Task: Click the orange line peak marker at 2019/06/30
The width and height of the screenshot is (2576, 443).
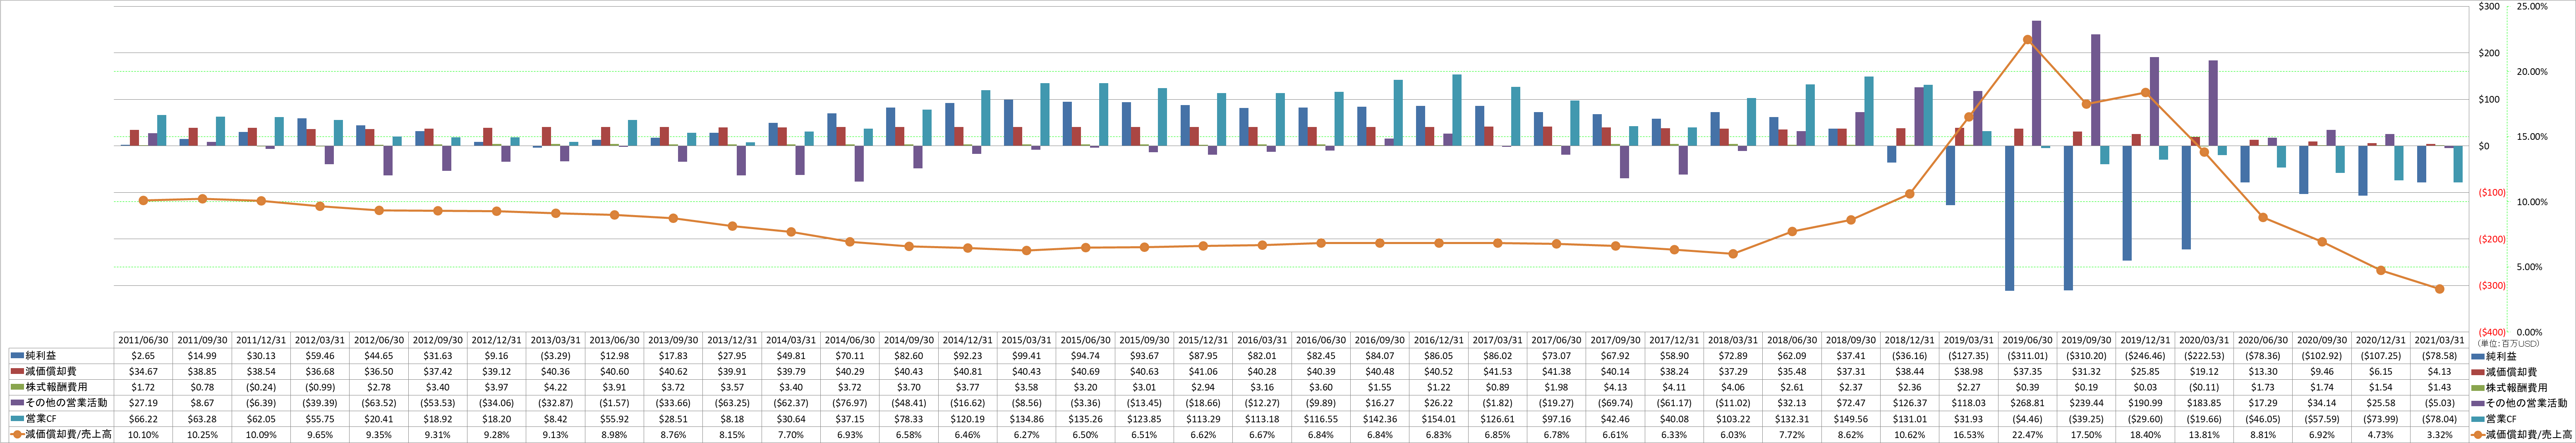Action: (x=2027, y=40)
